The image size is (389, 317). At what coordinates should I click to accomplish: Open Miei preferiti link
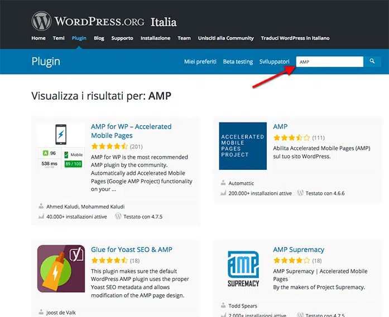pos(200,62)
